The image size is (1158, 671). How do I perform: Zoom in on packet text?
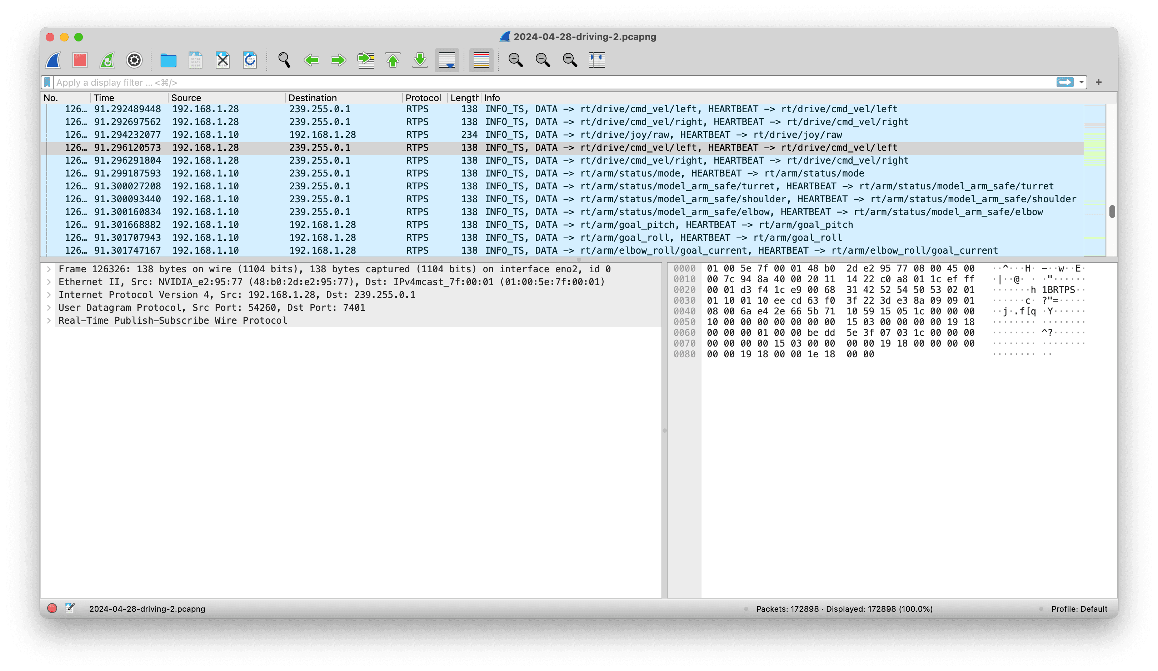point(515,60)
